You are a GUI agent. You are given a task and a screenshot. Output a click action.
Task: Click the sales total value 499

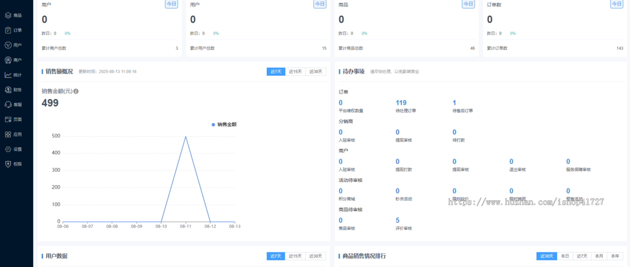[x=50, y=103]
